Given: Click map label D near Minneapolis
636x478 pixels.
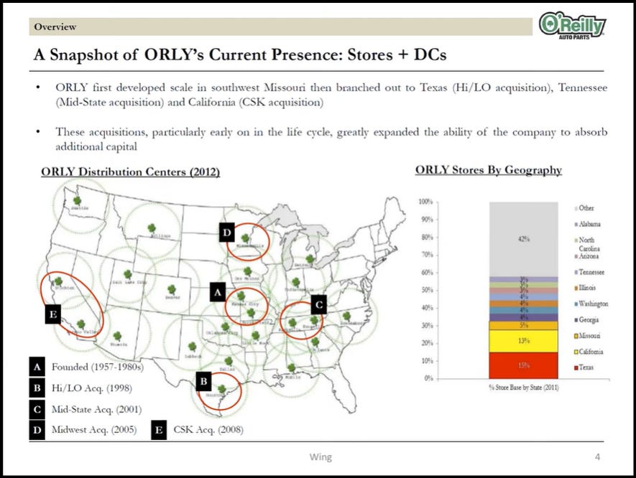Looking at the screenshot, I should (x=227, y=233).
